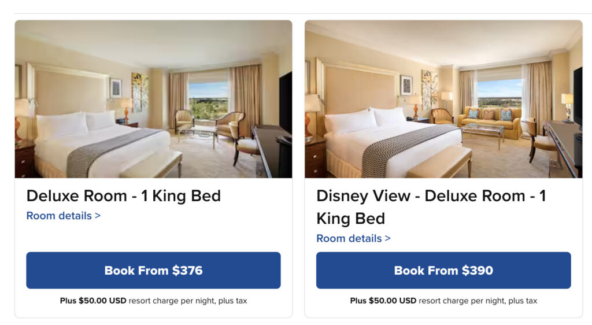592x325 pixels.
Task: Click the resort charge note below the $390 button
Action: [x=443, y=301]
